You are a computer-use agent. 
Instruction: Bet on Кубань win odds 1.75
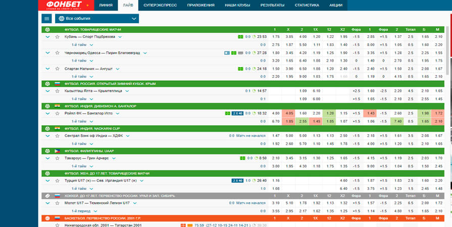click(x=276, y=37)
